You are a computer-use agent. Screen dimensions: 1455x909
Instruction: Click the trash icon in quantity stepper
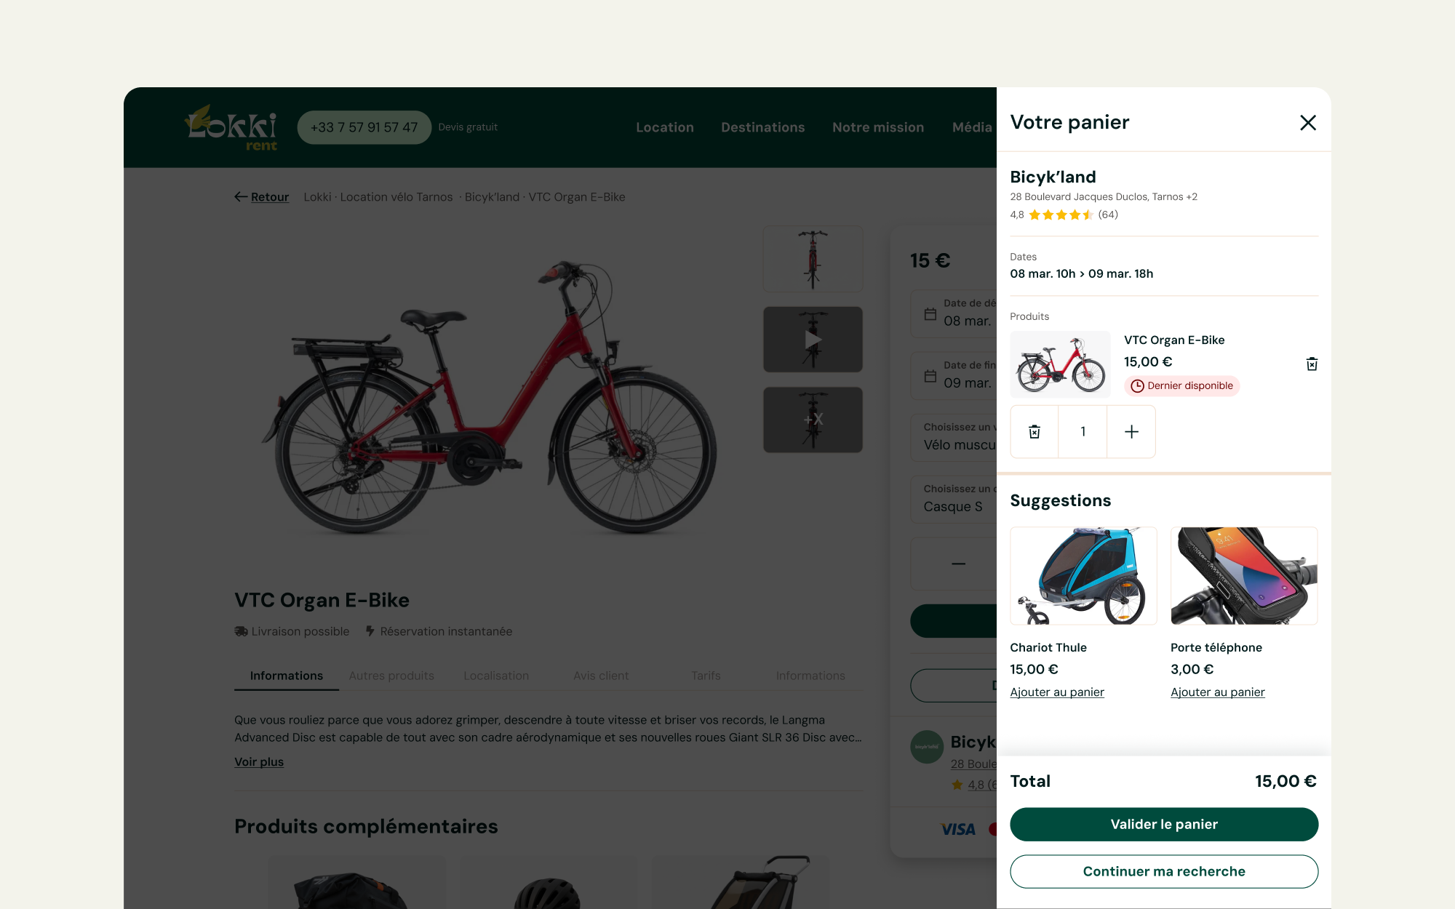[x=1035, y=432]
